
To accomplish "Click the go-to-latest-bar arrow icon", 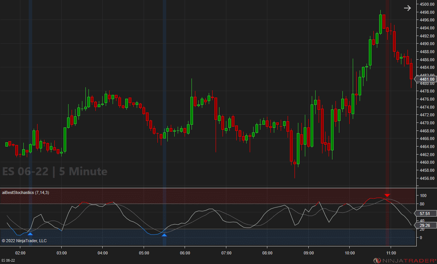I will click(x=407, y=8).
